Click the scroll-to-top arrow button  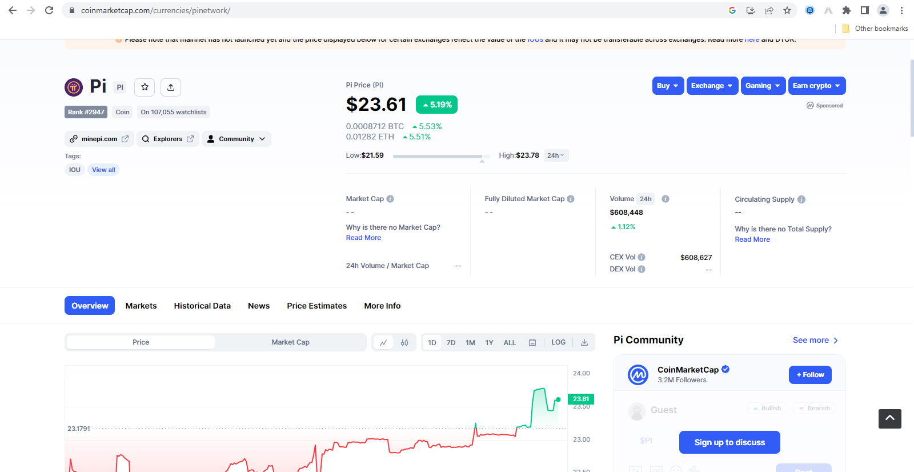coord(890,419)
